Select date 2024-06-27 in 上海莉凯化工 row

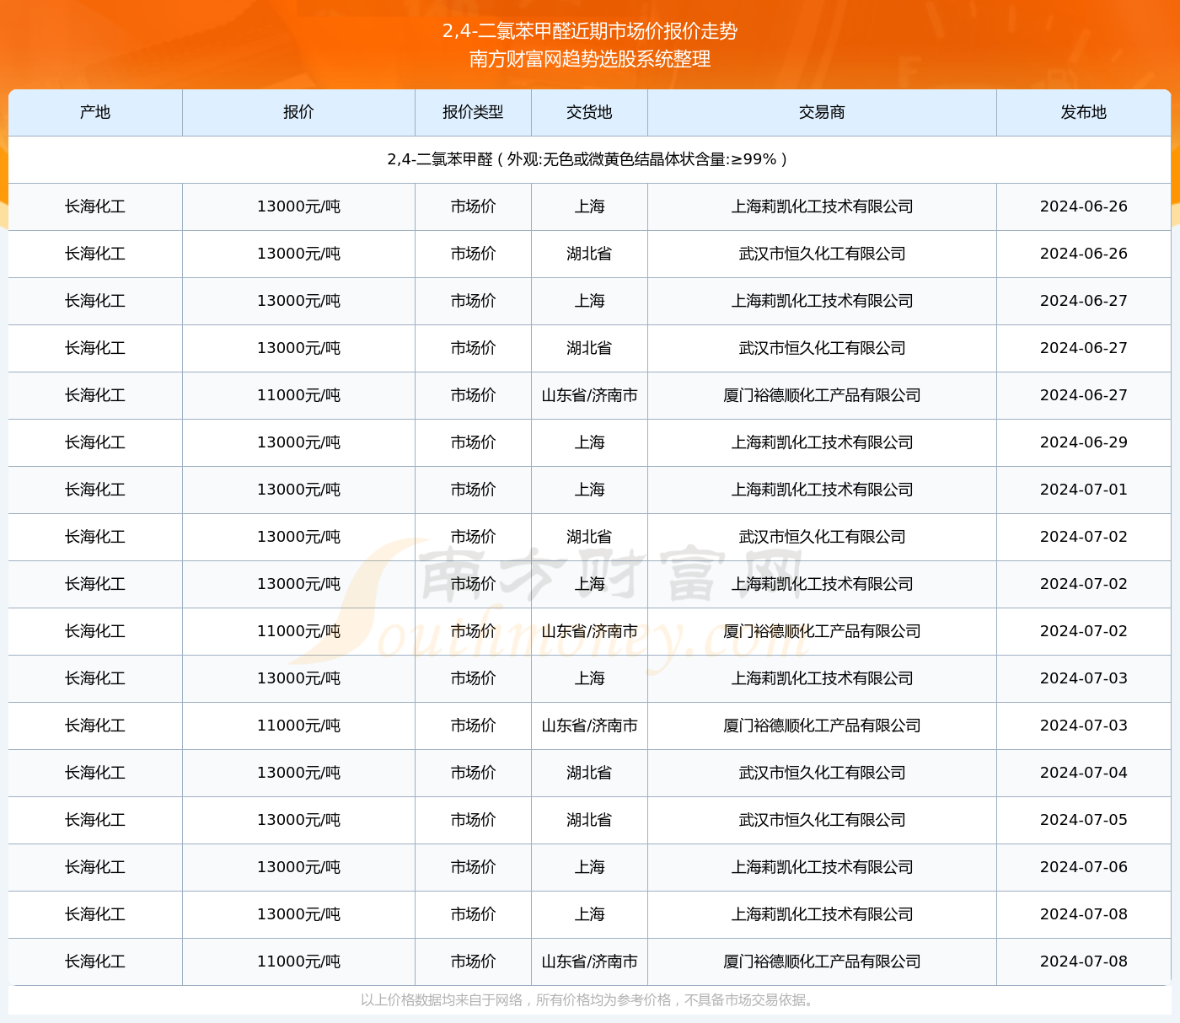[x=1084, y=301]
